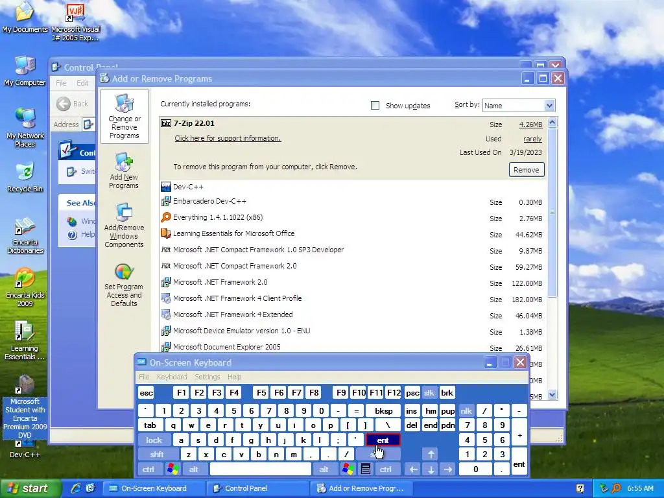664x498 pixels.
Task: Click the esc key on keyboard
Action: tap(147, 393)
